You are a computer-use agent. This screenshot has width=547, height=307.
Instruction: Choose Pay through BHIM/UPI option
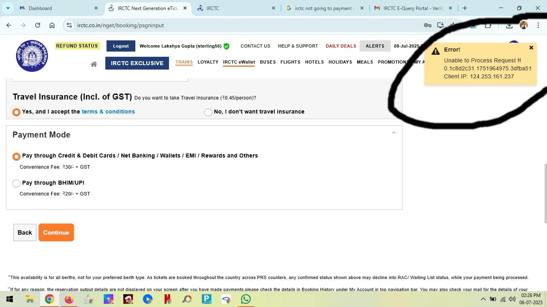pyautogui.click(x=16, y=183)
